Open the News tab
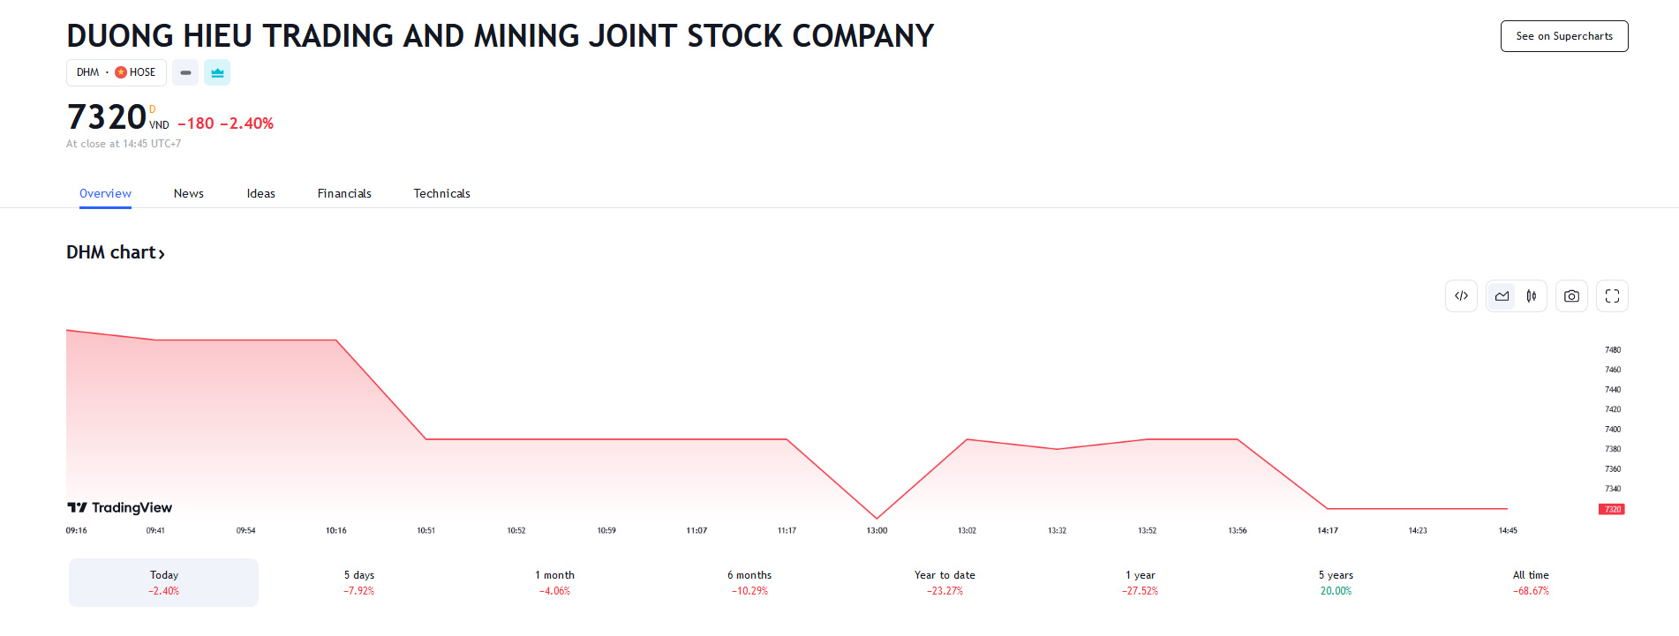1679x636 pixels. pos(189,193)
